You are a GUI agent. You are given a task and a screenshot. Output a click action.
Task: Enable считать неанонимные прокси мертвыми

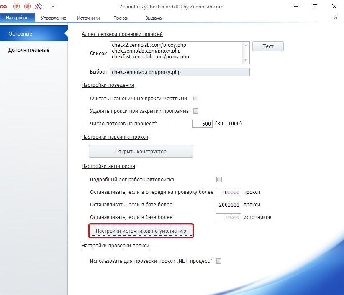(x=195, y=98)
